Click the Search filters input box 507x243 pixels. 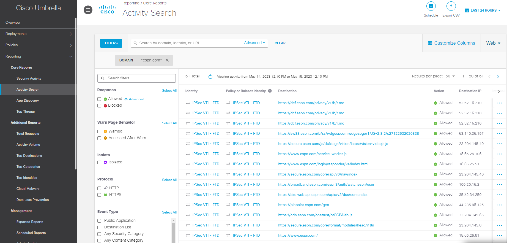pos(136,78)
